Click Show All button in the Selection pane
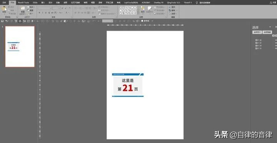This screenshot has width=277, height=143. point(257,32)
